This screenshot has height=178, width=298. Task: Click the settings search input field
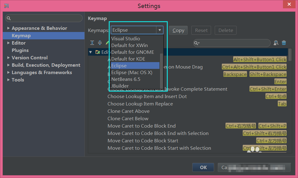(x=44, y=18)
